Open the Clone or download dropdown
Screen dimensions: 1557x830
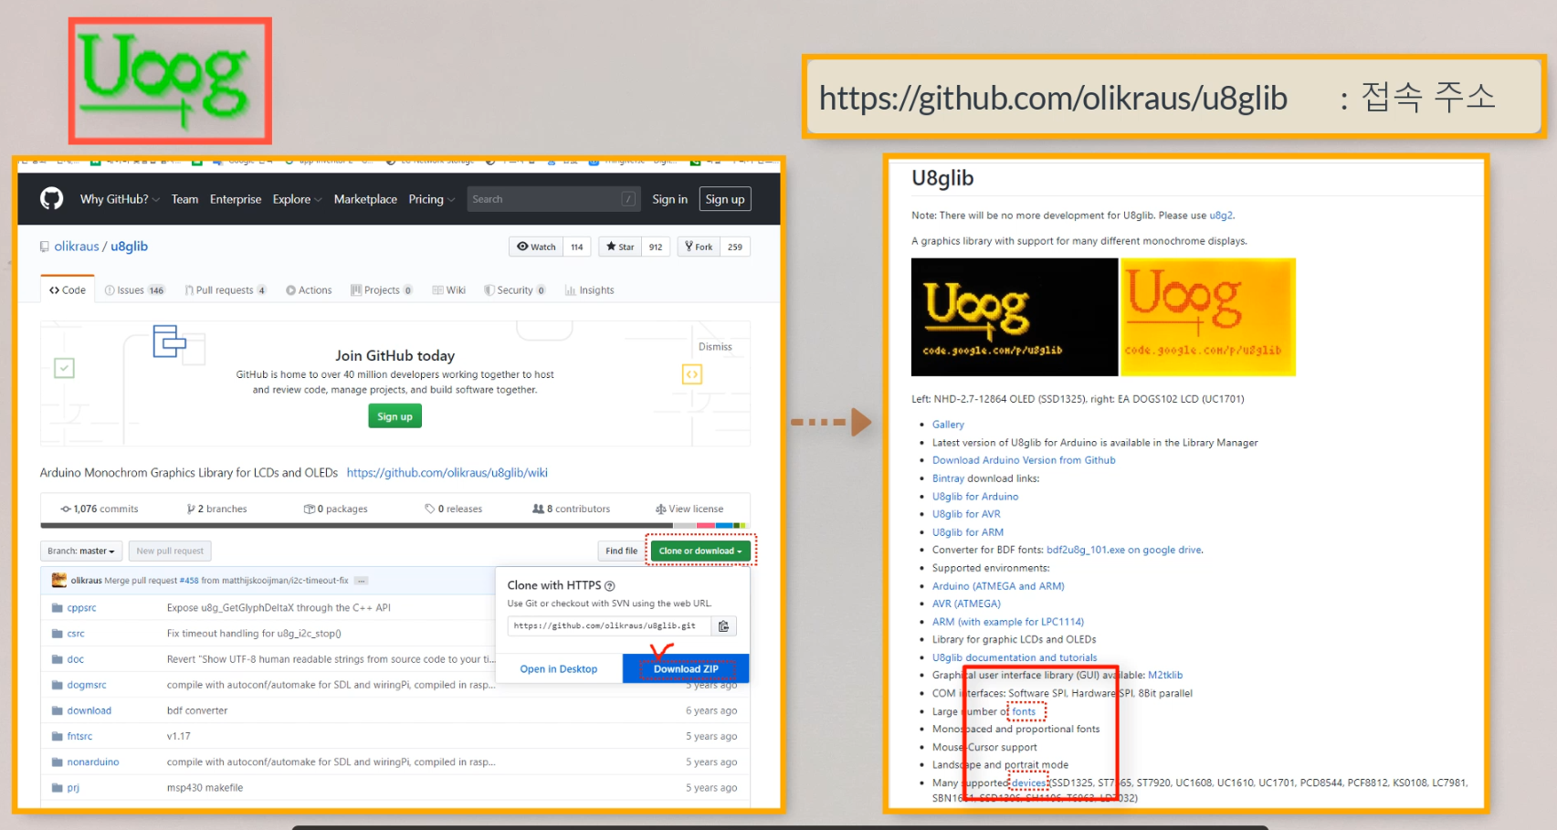point(700,551)
